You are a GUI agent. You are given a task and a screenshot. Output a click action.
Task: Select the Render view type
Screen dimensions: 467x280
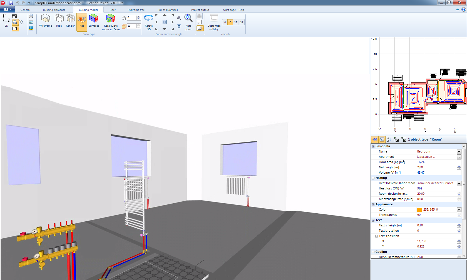point(70,21)
